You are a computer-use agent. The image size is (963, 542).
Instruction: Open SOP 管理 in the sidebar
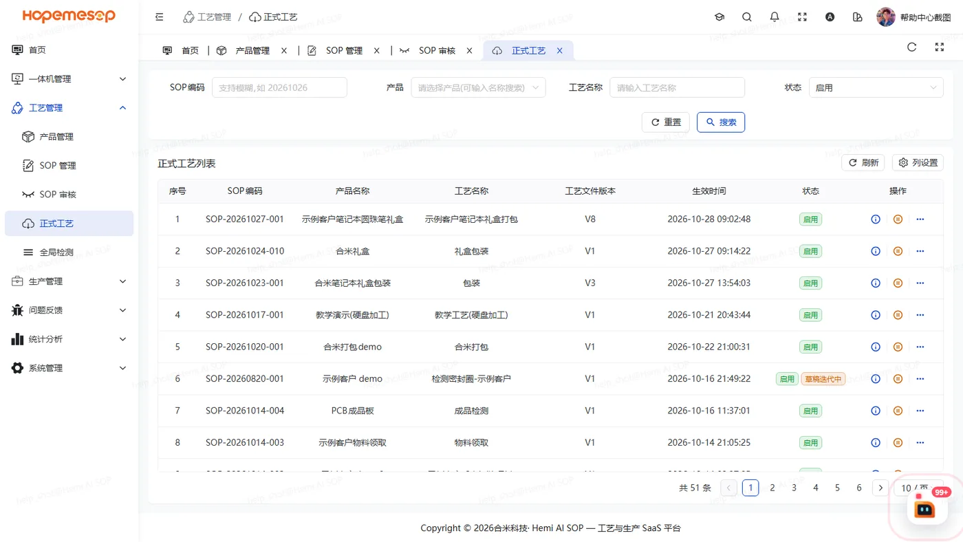click(69, 166)
